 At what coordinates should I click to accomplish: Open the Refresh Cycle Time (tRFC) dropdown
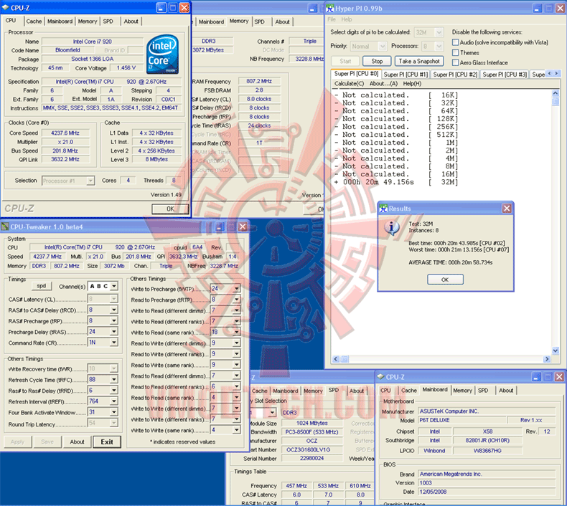[114, 380]
